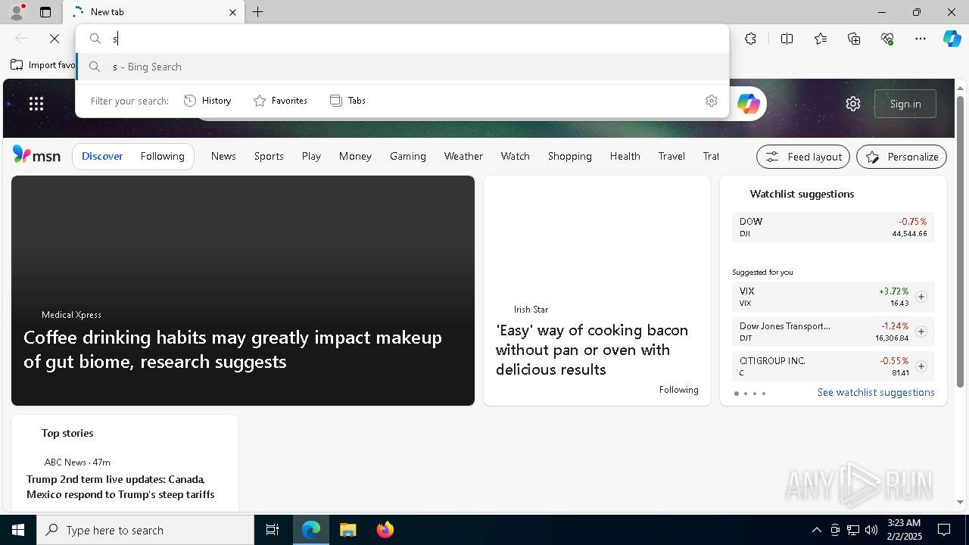Viewport: 969px width, 545px height.
Task: Stop loading the page
Action: 55,39
